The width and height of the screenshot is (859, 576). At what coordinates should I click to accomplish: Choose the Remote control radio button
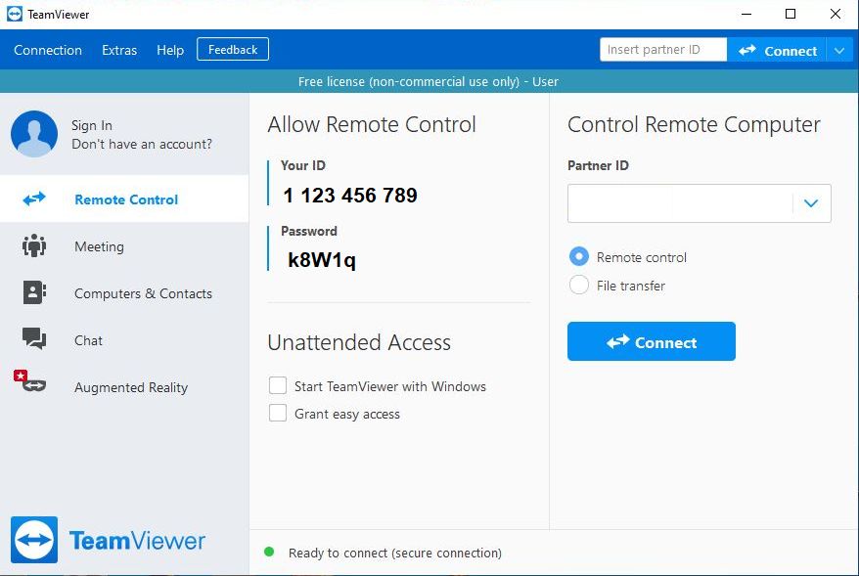point(579,257)
